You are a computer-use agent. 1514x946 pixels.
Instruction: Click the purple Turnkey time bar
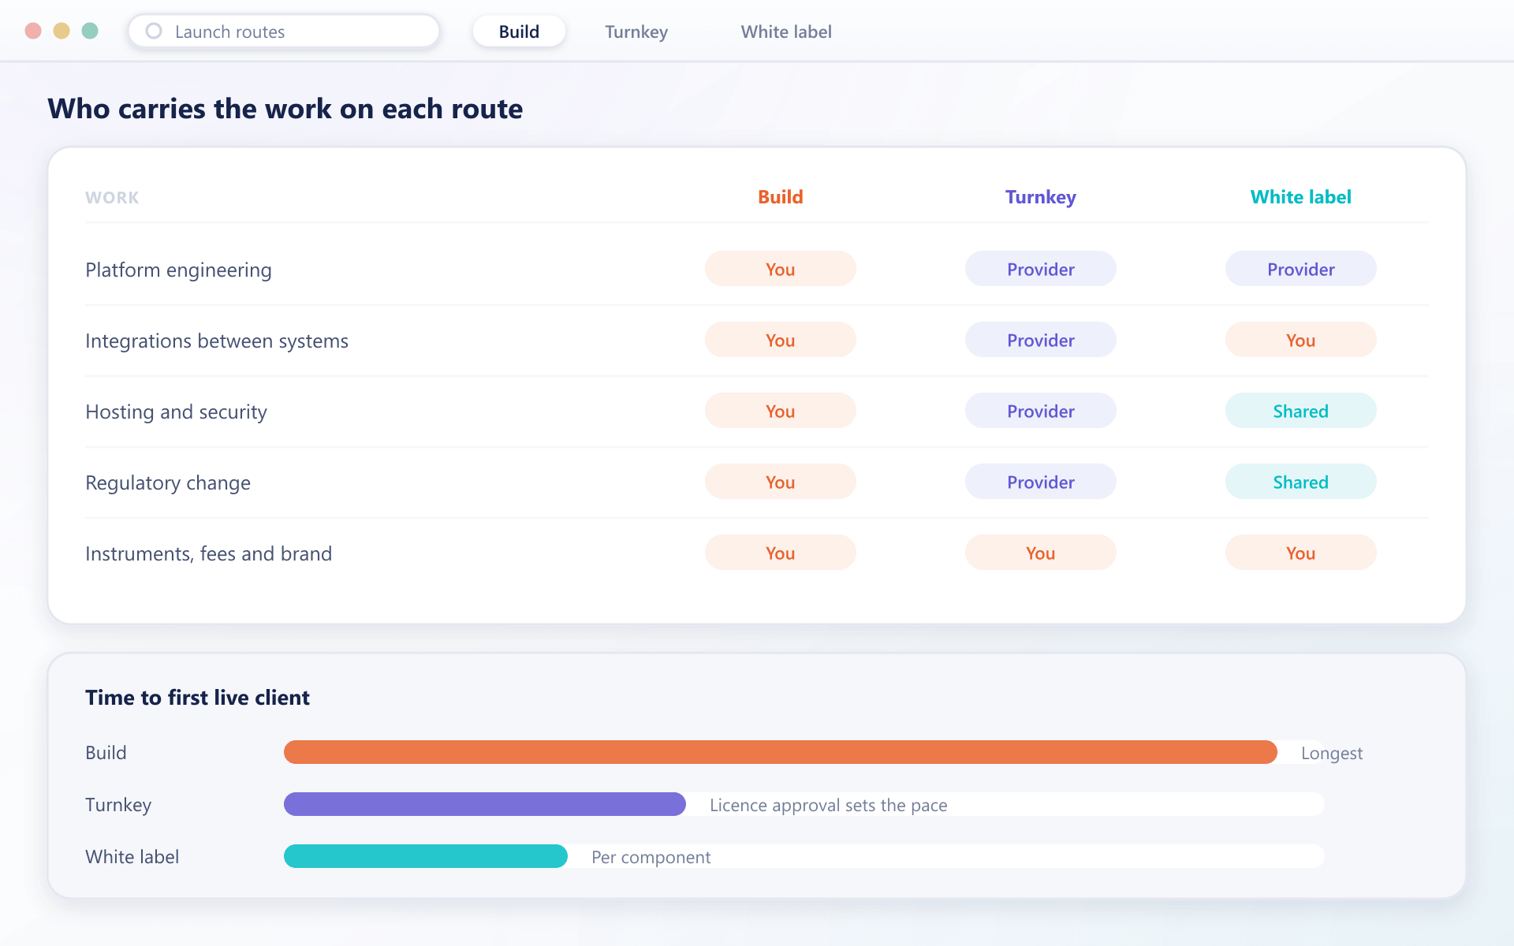pos(485,804)
